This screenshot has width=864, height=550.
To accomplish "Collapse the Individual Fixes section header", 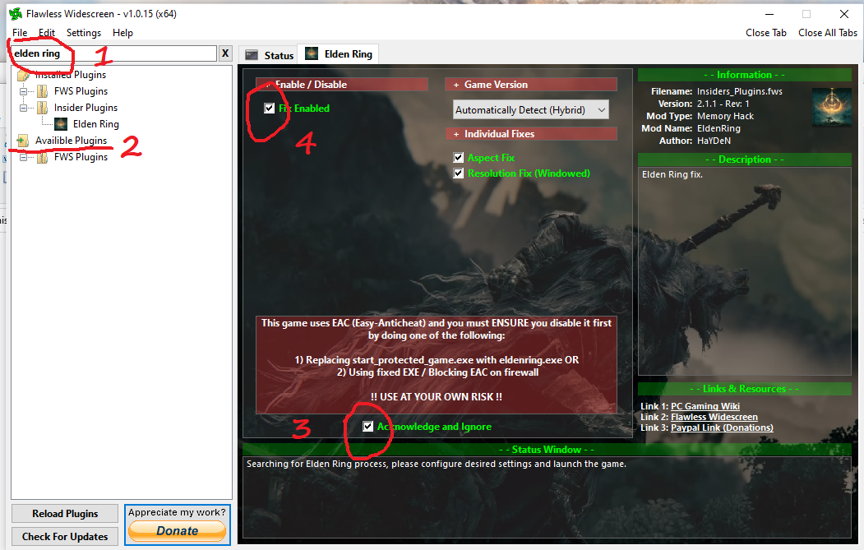I will (530, 134).
